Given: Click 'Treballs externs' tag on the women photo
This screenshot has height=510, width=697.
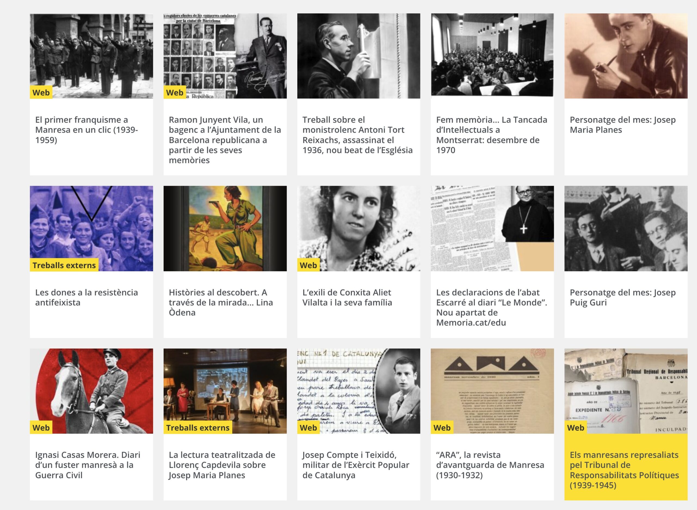Looking at the screenshot, I should (x=64, y=265).
